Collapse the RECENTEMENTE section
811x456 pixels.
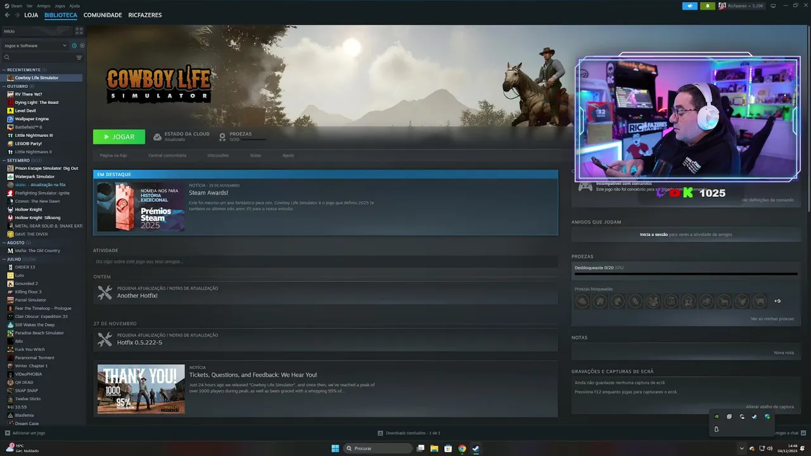tap(23, 70)
